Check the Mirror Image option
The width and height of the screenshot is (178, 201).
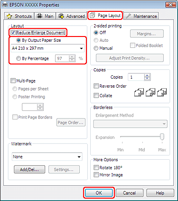(96, 175)
